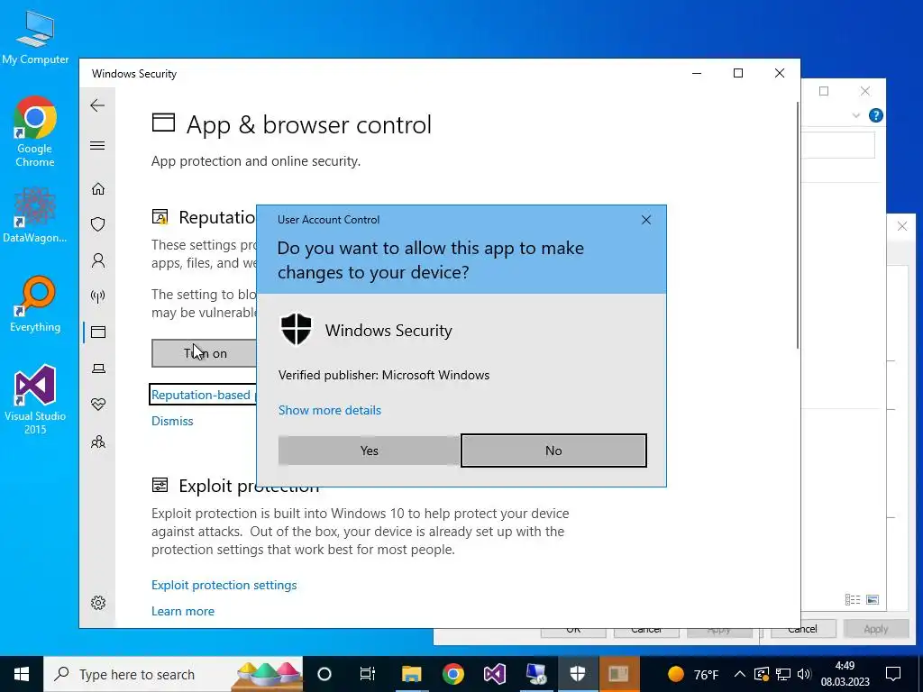The height and width of the screenshot is (692, 923).
Task: Open Account protection person icon
Action: click(x=97, y=260)
